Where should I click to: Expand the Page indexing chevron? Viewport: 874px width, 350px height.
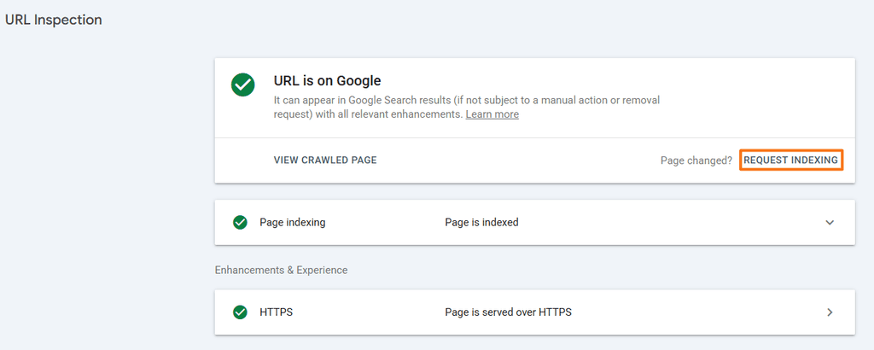click(830, 222)
